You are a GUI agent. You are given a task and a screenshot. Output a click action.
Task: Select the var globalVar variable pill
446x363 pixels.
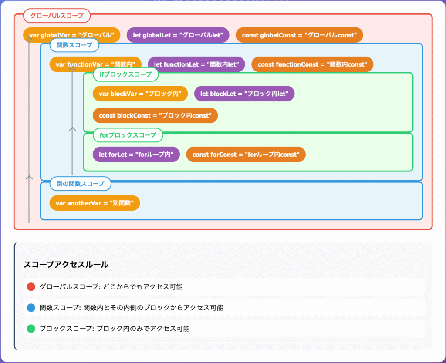[x=72, y=35]
